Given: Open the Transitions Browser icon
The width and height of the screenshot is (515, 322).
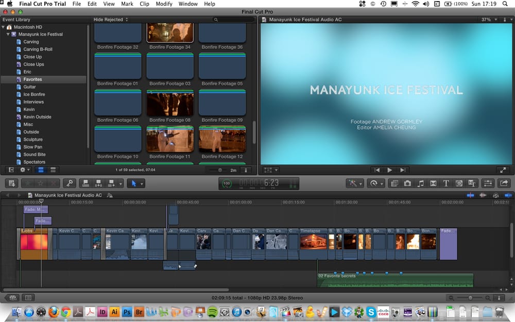Looking at the screenshot, I should click(x=433, y=183).
